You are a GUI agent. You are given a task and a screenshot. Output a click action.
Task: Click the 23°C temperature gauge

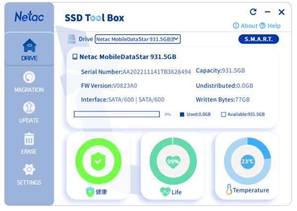247,161
